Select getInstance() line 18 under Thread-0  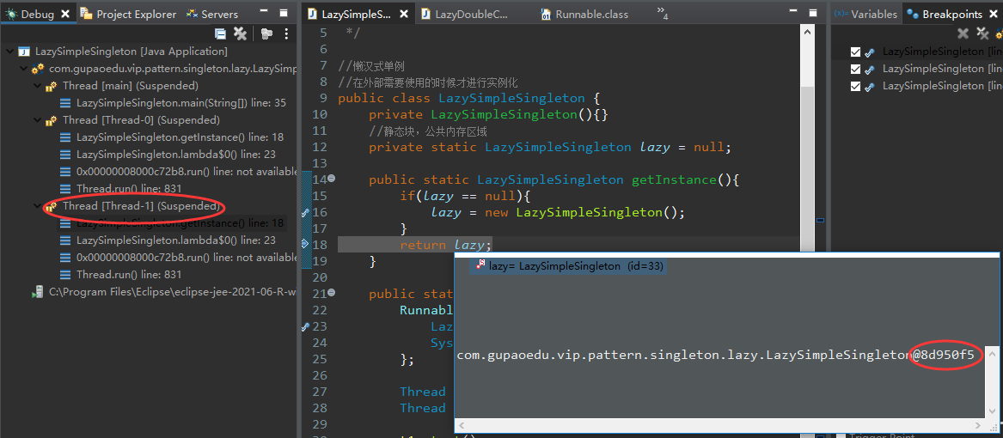point(180,137)
